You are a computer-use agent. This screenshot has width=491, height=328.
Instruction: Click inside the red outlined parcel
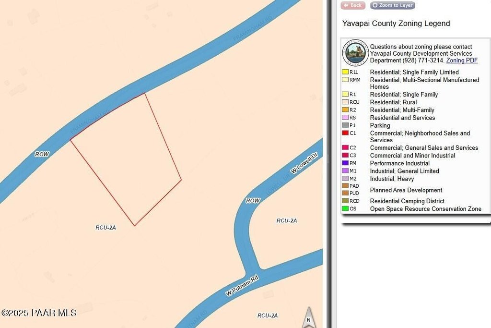tap(129, 158)
